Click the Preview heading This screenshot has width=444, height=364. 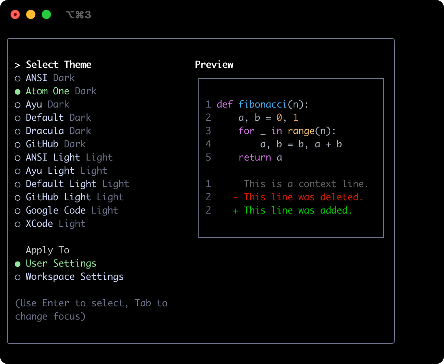click(214, 64)
